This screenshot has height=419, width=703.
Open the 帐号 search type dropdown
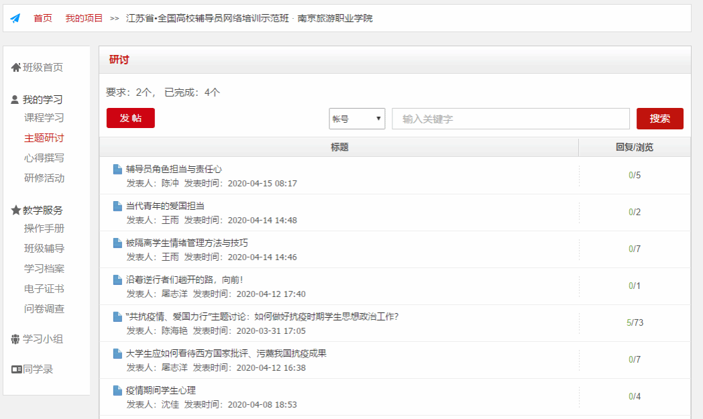356,119
